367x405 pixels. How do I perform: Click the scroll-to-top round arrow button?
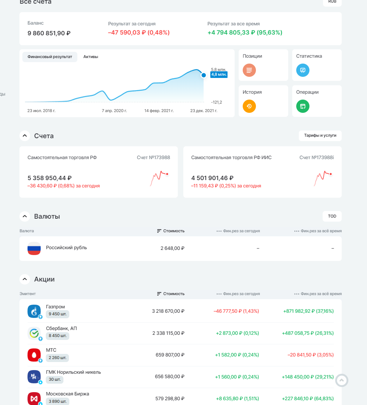pos(342,380)
